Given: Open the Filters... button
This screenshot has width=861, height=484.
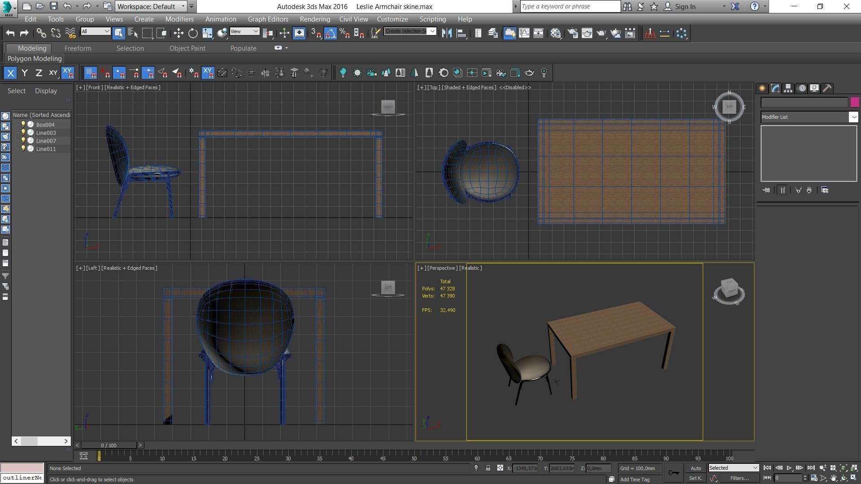Looking at the screenshot, I should [x=739, y=478].
